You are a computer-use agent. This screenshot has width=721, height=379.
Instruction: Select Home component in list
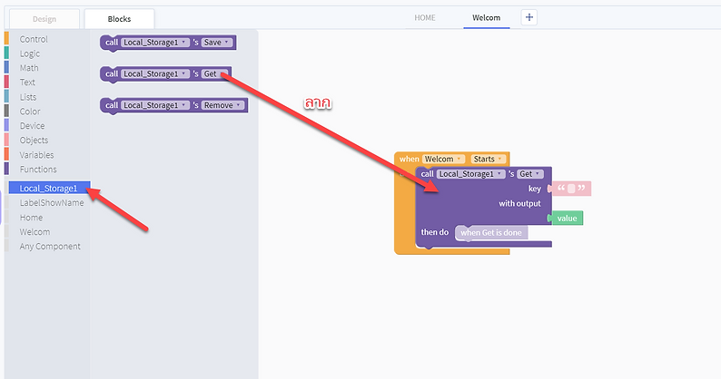pos(31,218)
